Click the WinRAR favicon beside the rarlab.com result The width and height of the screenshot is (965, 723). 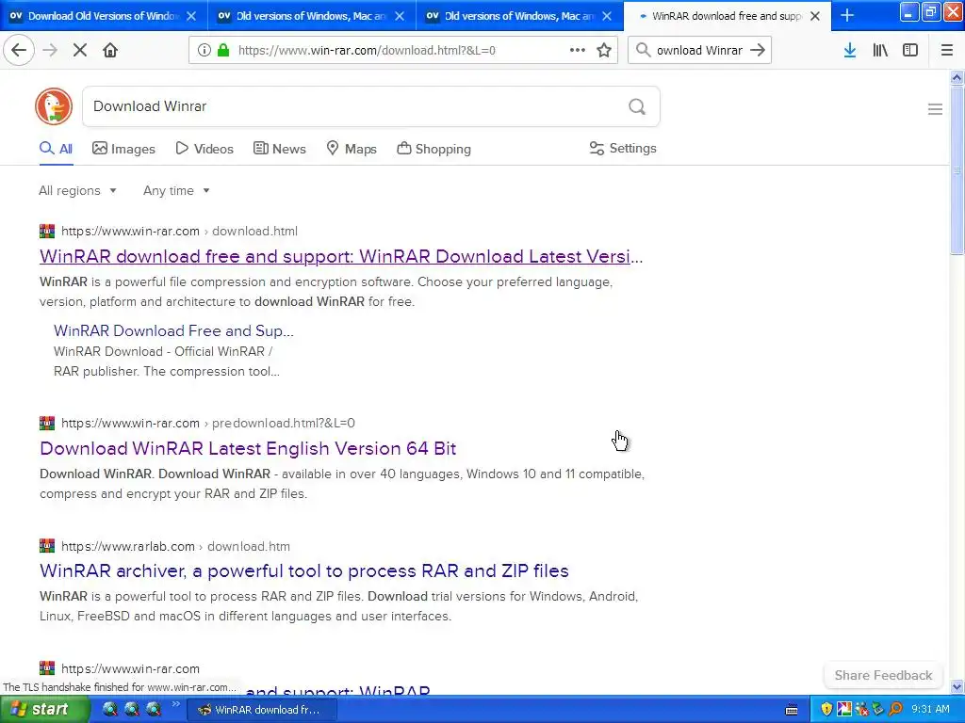coord(47,546)
